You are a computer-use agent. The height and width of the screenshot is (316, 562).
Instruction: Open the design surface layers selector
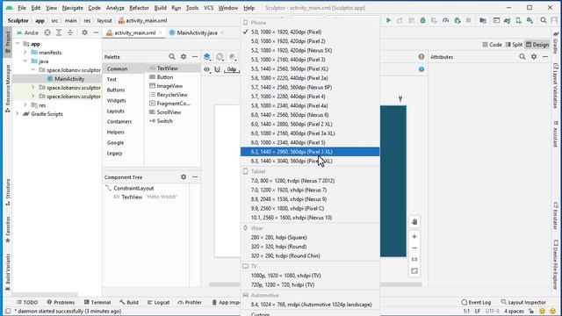point(207,57)
